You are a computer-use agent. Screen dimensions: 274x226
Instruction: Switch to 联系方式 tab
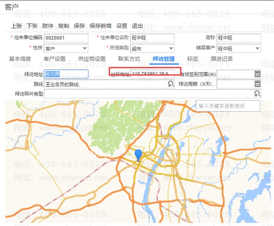coord(129,59)
